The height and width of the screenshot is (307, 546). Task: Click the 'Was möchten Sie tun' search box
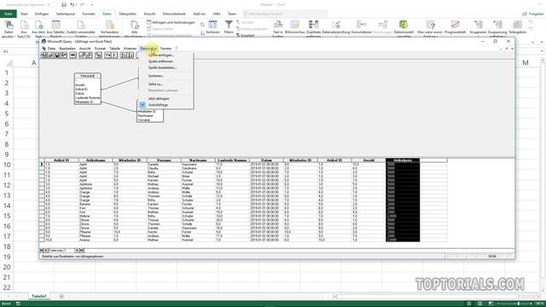(285, 14)
